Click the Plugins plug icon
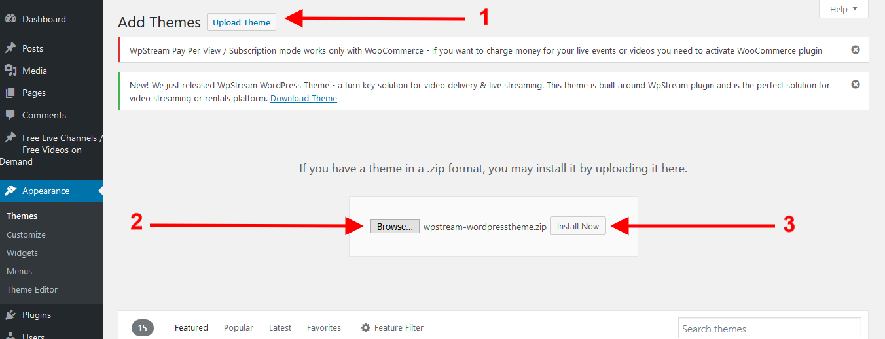This screenshot has width=885, height=339. [10, 315]
